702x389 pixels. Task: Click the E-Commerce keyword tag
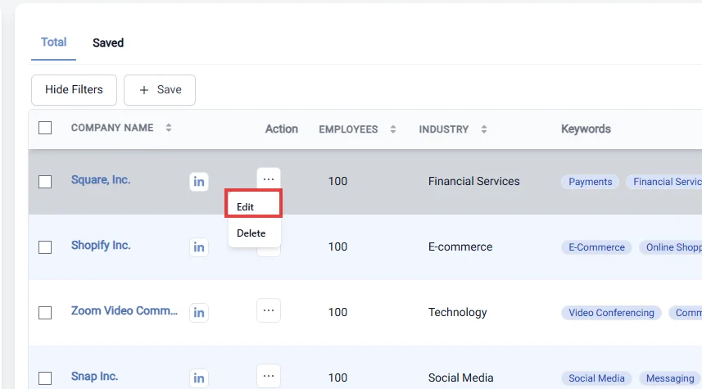[596, 247]
